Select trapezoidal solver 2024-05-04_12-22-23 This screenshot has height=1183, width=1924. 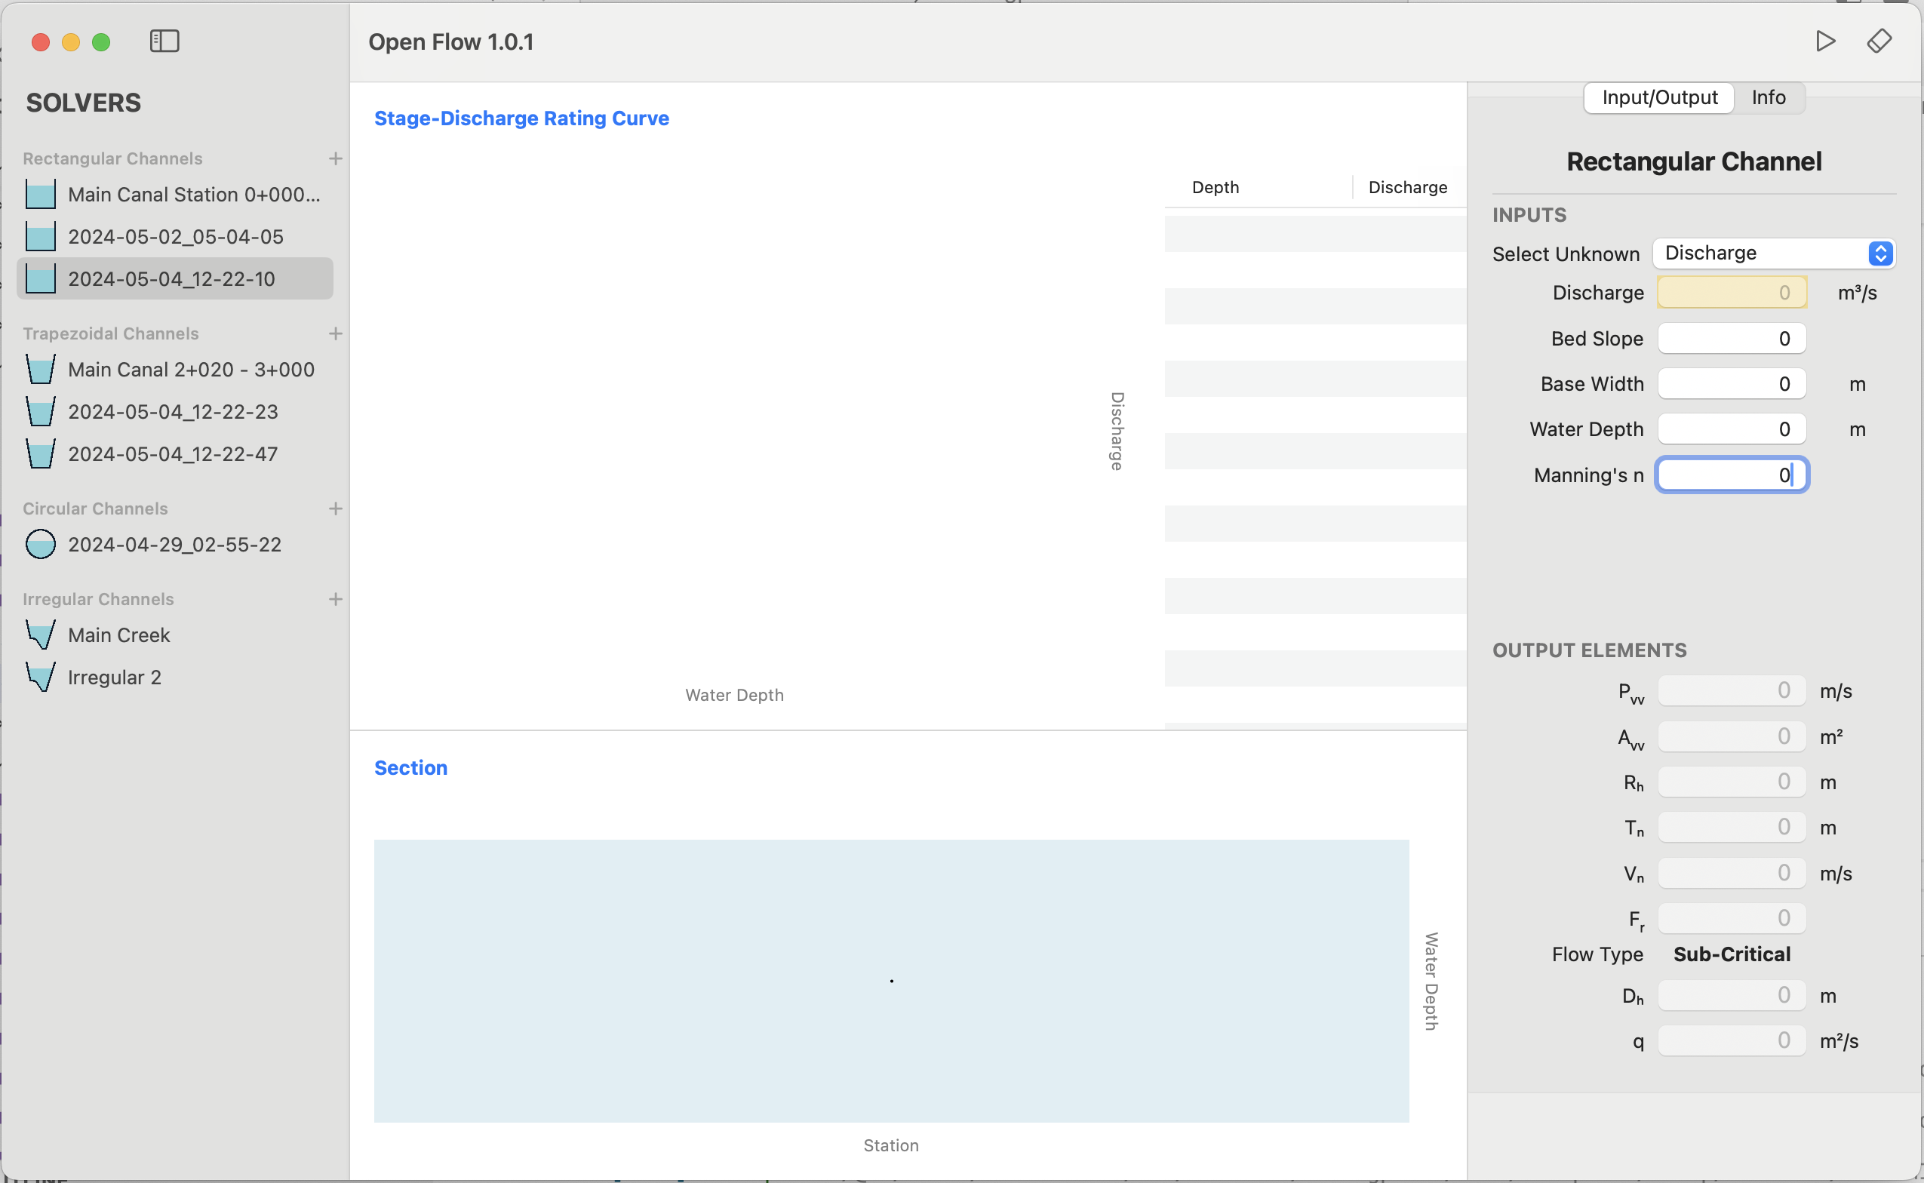(x=175, y=413)
